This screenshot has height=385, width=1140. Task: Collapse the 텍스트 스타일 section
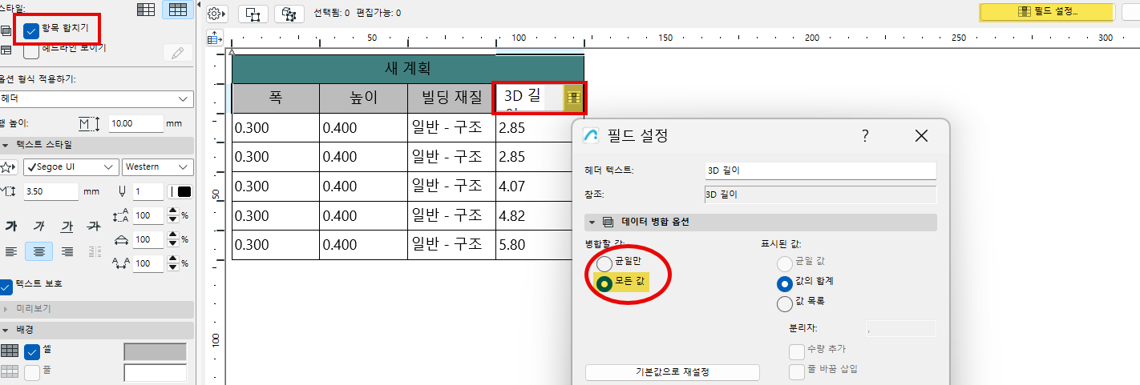6,145
